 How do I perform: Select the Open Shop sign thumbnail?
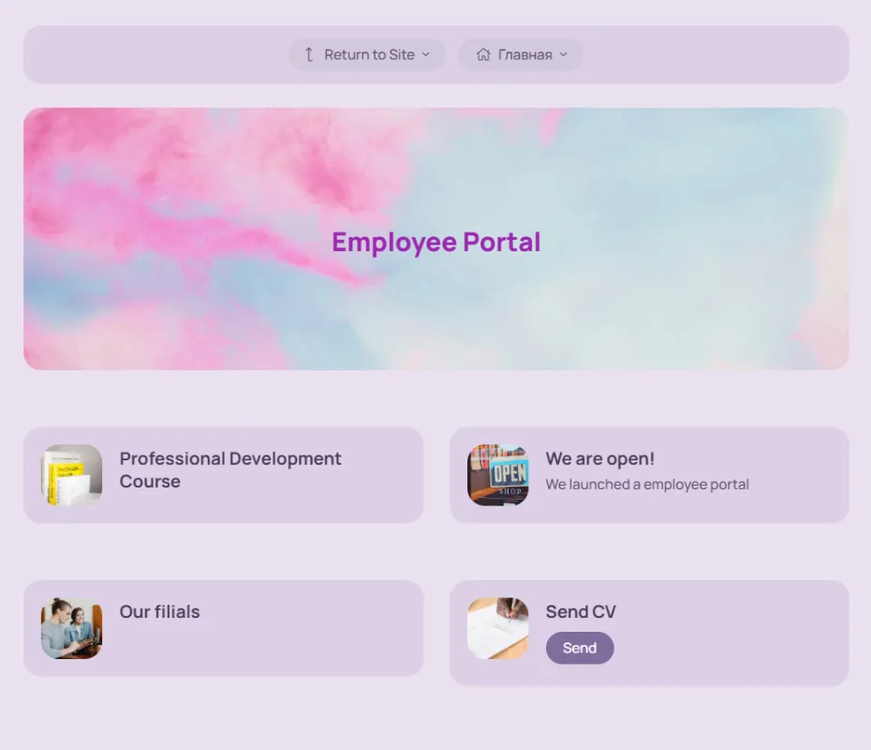click(497, 474)
